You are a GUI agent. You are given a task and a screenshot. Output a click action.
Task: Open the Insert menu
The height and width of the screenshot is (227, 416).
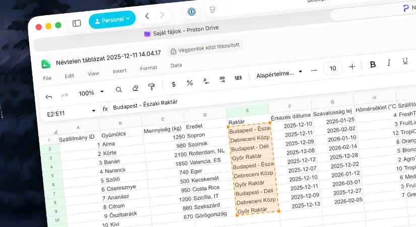120,71
